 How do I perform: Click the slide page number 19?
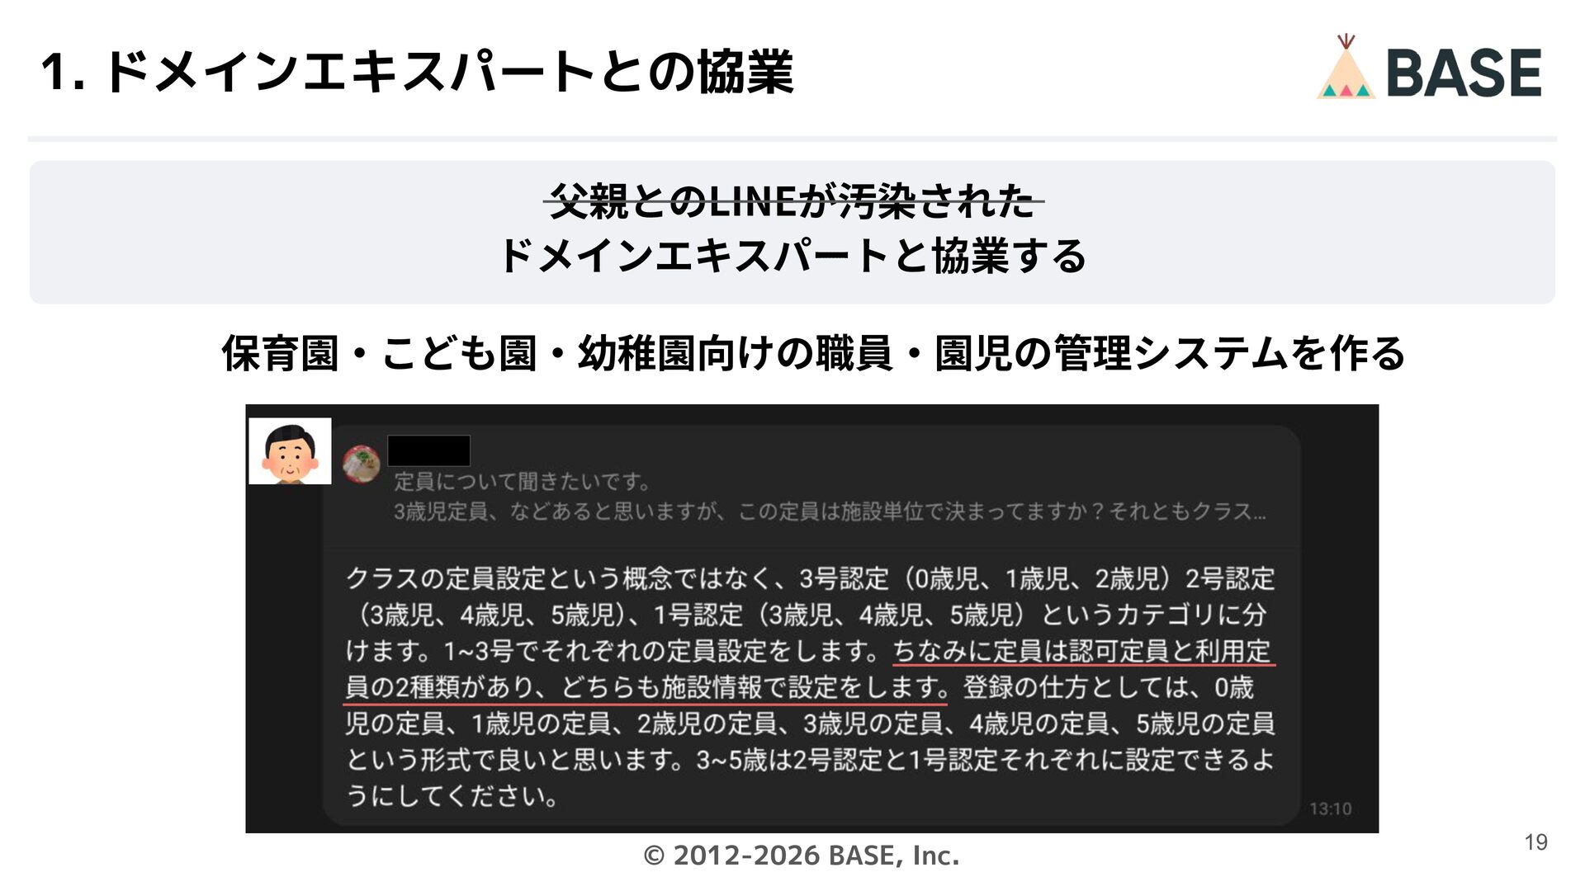(1535, 842)
